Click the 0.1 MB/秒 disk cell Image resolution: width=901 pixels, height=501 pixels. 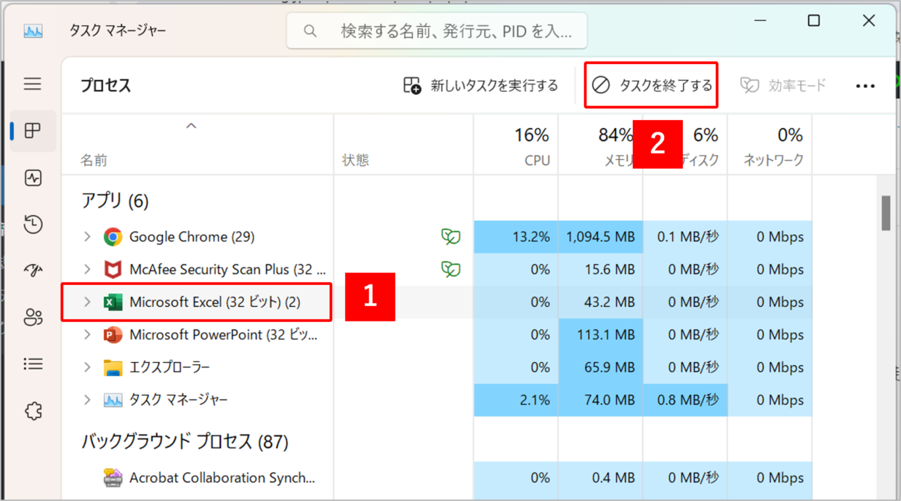tap(685, 237)
